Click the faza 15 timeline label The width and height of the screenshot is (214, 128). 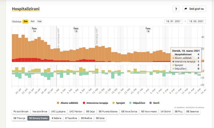(76, 30)
